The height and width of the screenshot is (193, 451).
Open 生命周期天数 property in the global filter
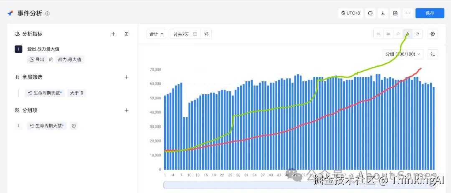[45, 93]
